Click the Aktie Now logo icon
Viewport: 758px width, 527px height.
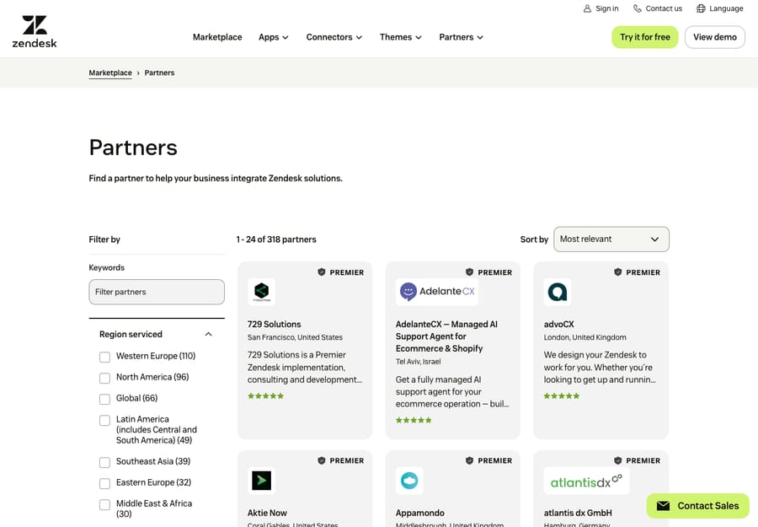[x=262, y=481]
